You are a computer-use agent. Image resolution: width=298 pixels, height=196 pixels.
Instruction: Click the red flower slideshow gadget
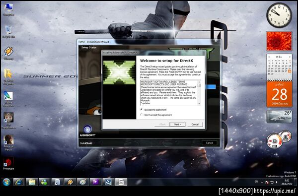279,41
